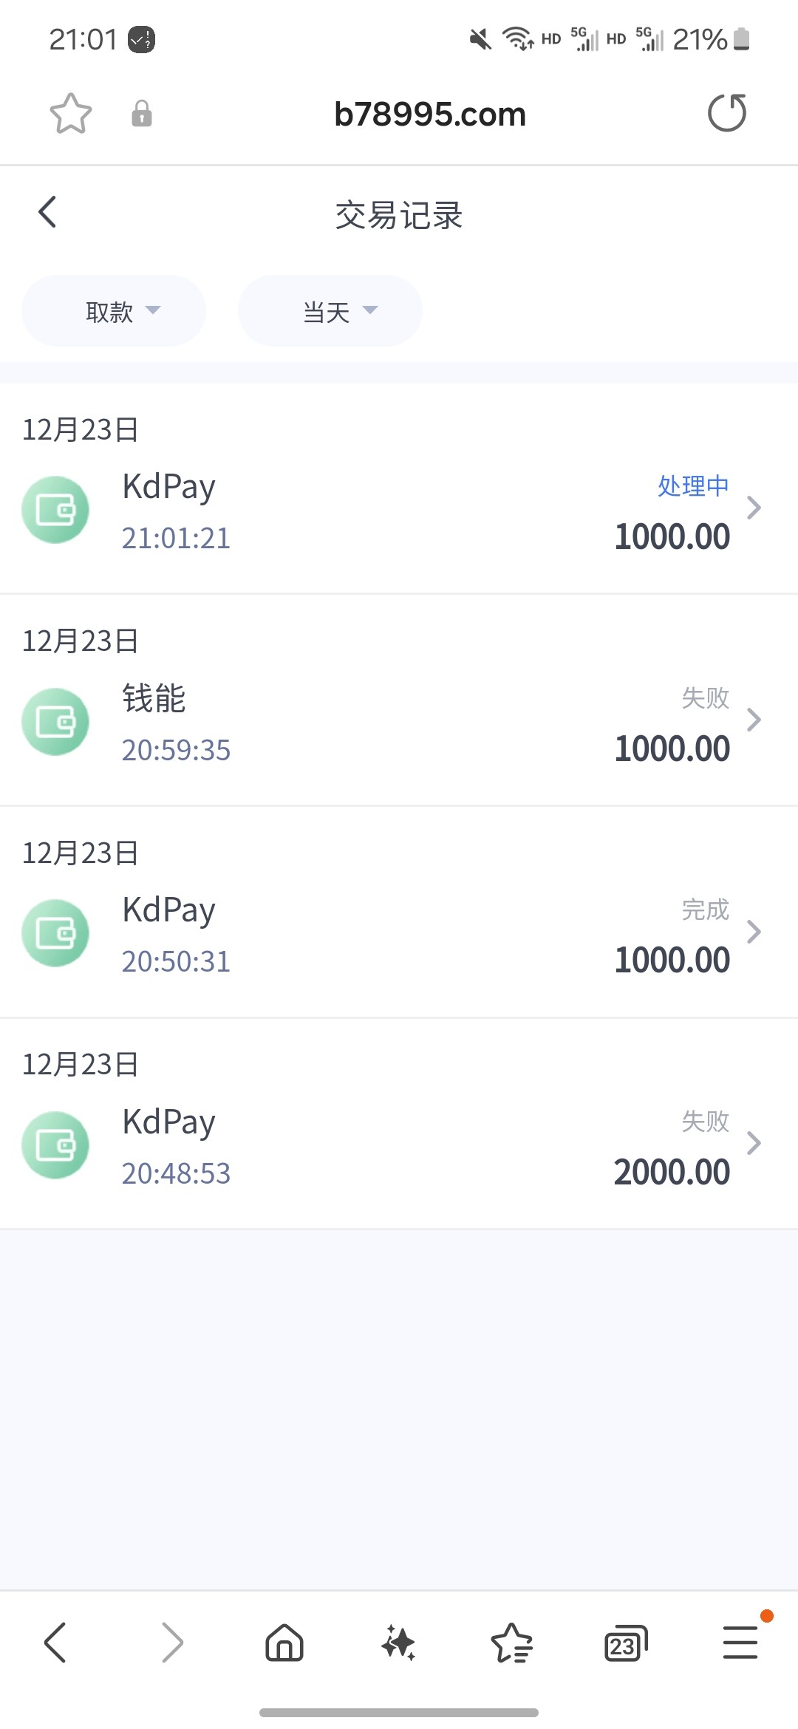The height and width of the screenshot is (1729, 798).
Task: Tap the lock icon beside the URL
Action: [141, 114]
